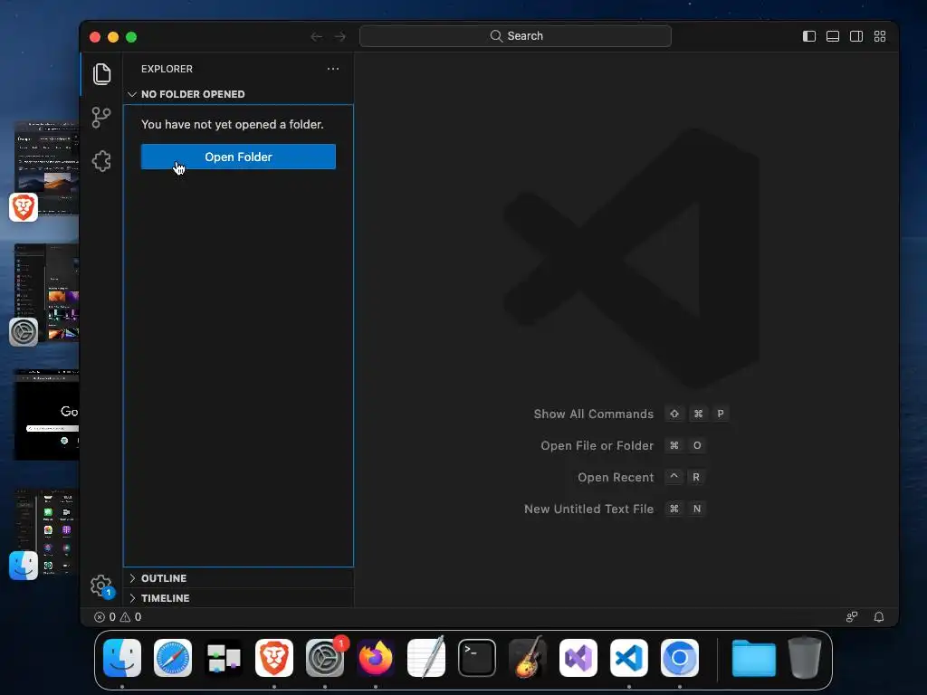The image size is (927, 695).
Task: Open Customize Layout menu
Action: point(880,36)
